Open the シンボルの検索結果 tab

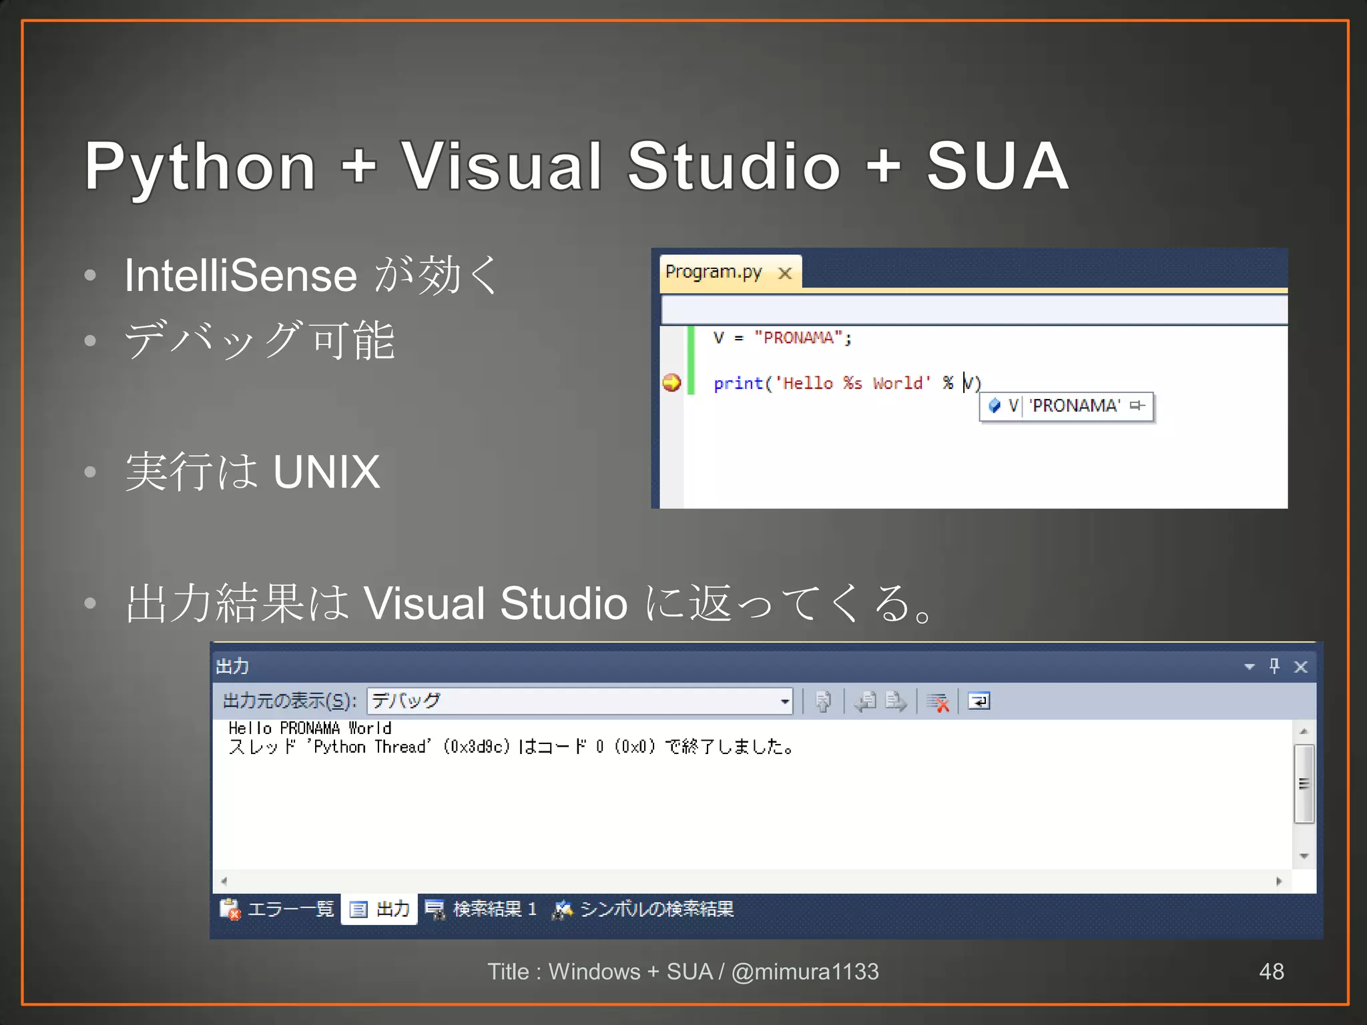pos(643,909)
